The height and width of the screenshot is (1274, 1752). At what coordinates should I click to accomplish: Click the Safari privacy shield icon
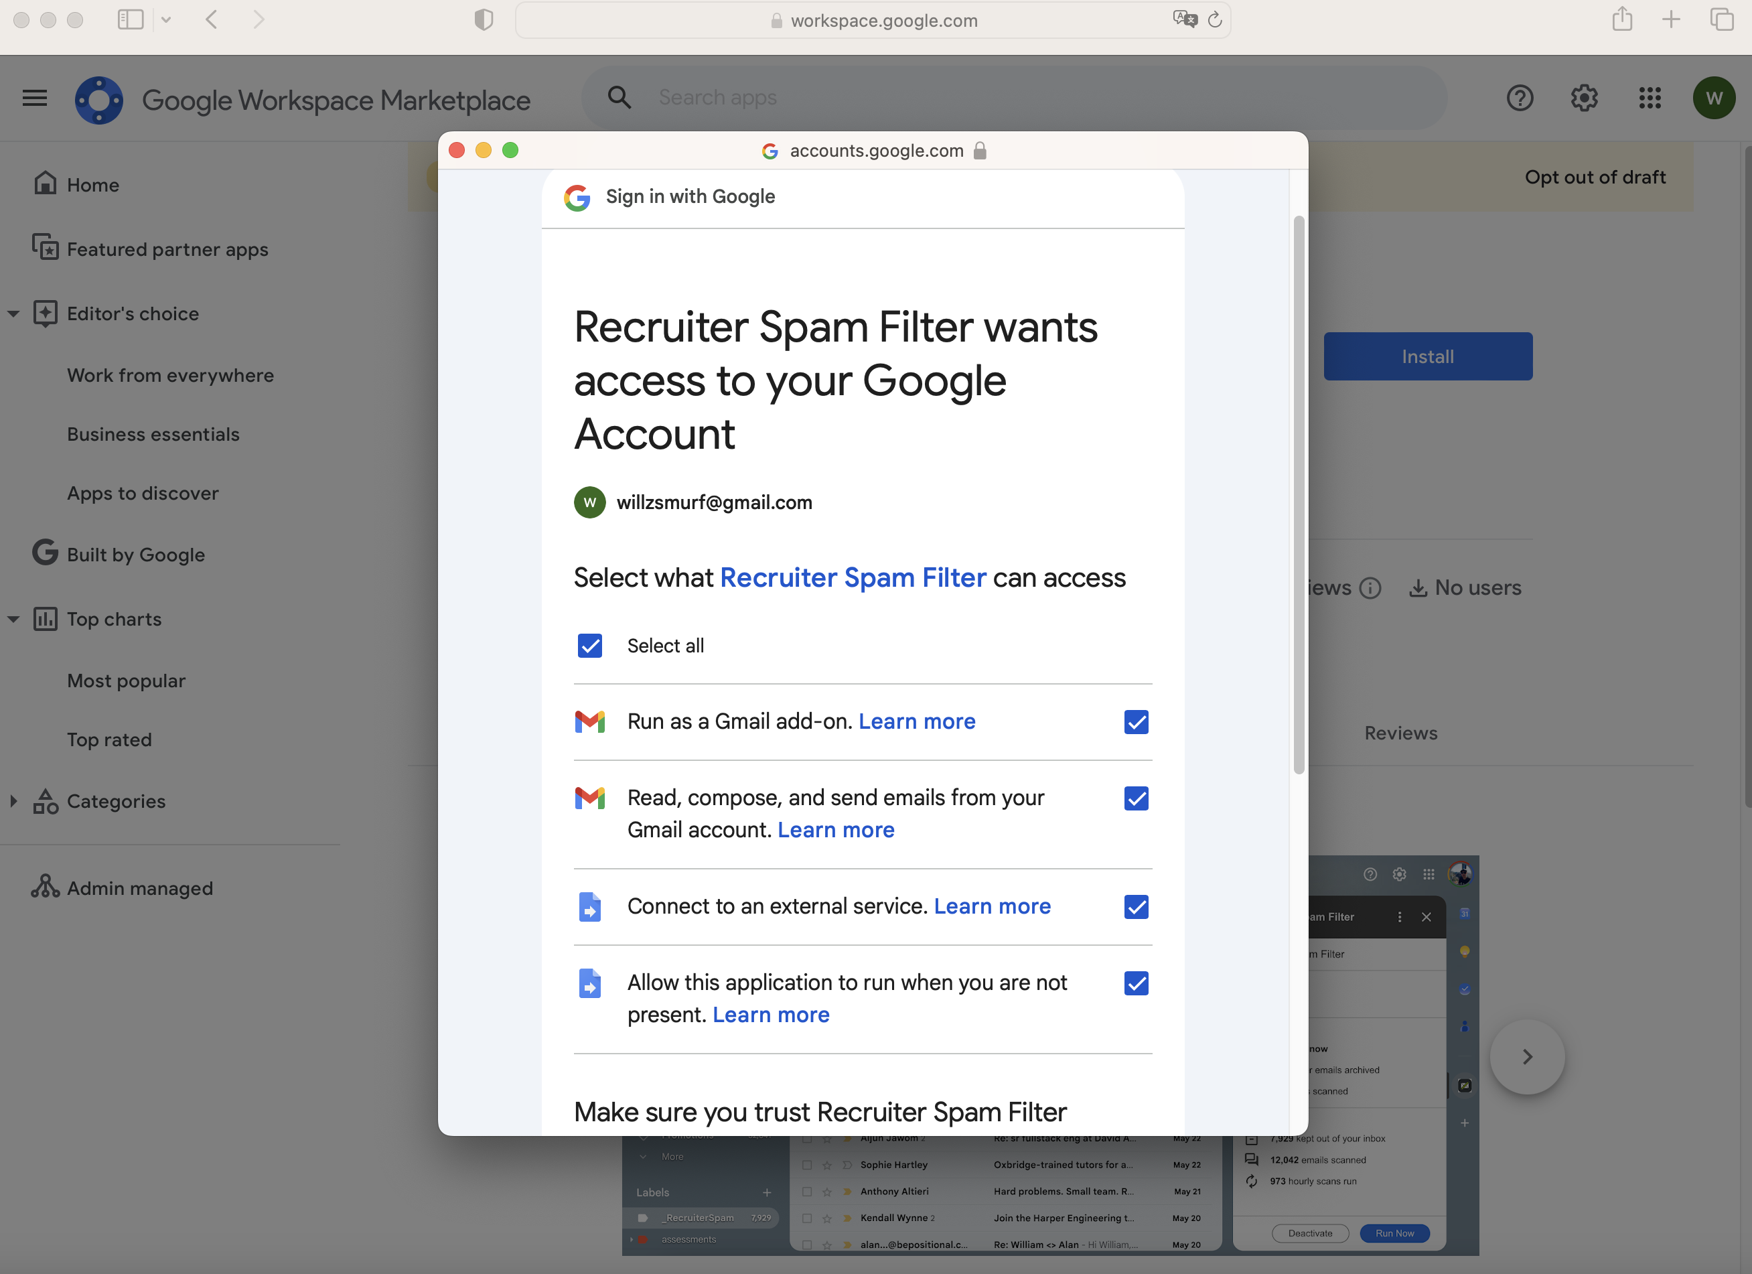(484, 19)
